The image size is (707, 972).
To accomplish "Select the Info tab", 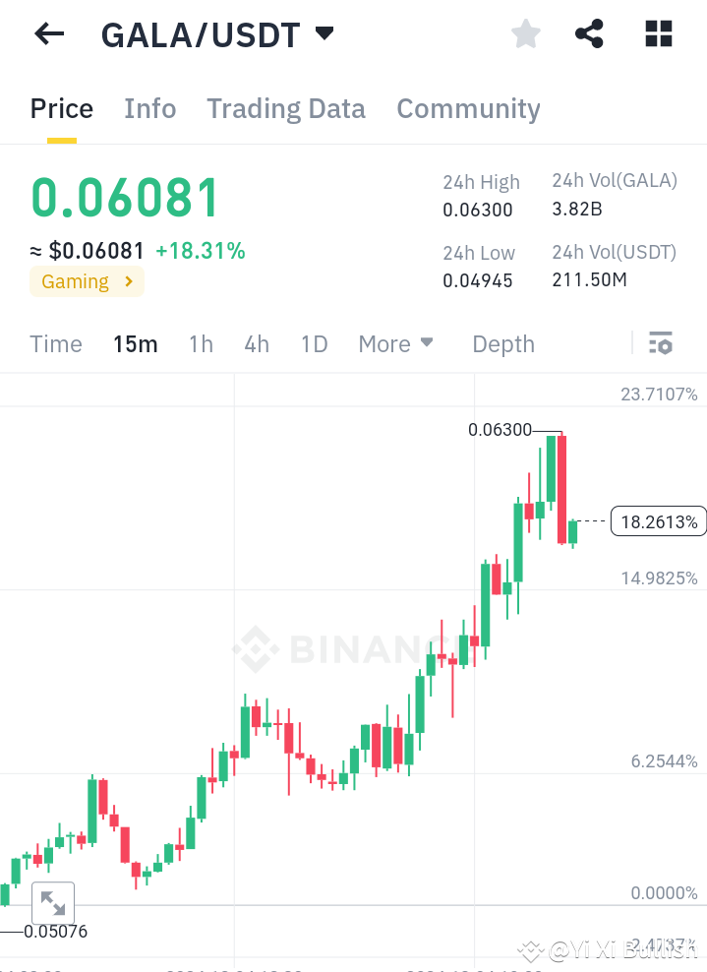I will coord(149,108).
